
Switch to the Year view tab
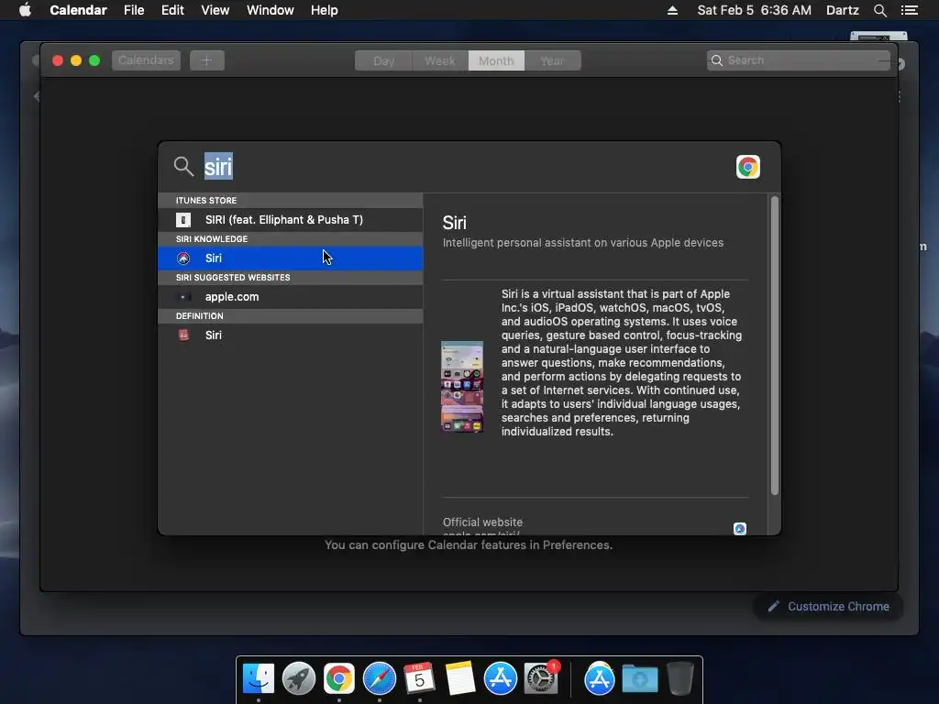click(x=552, y=60)
